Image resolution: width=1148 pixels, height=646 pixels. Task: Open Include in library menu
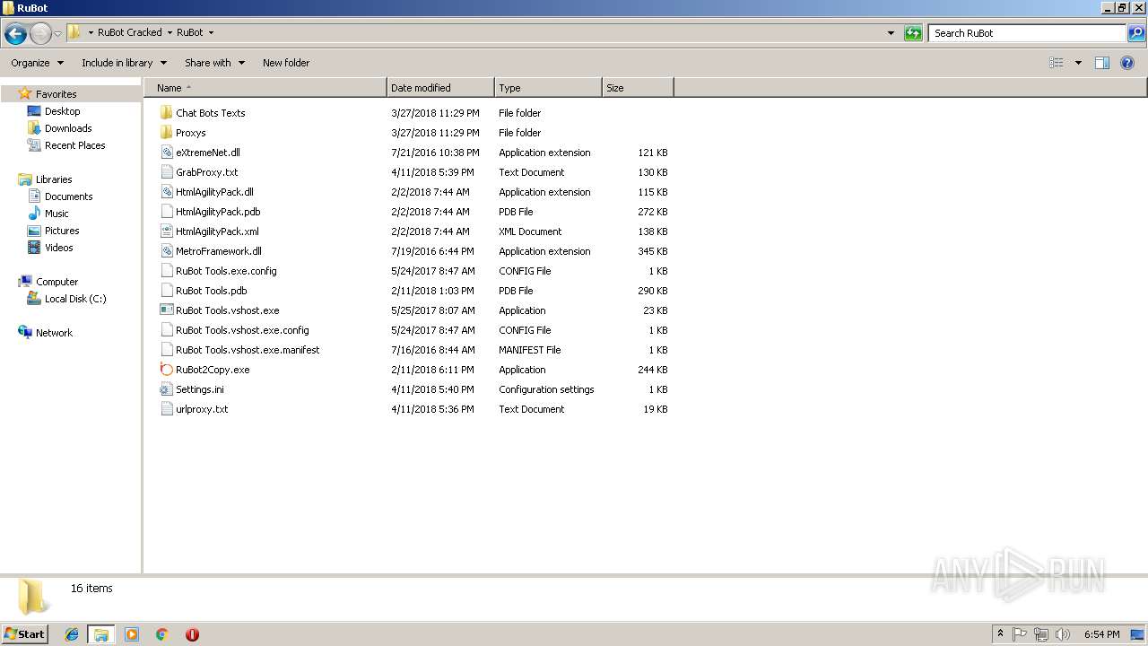(x=124, y=63)
